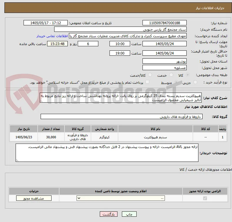Click the ردیف column header
Screen dimensions: 232x222
223,129
